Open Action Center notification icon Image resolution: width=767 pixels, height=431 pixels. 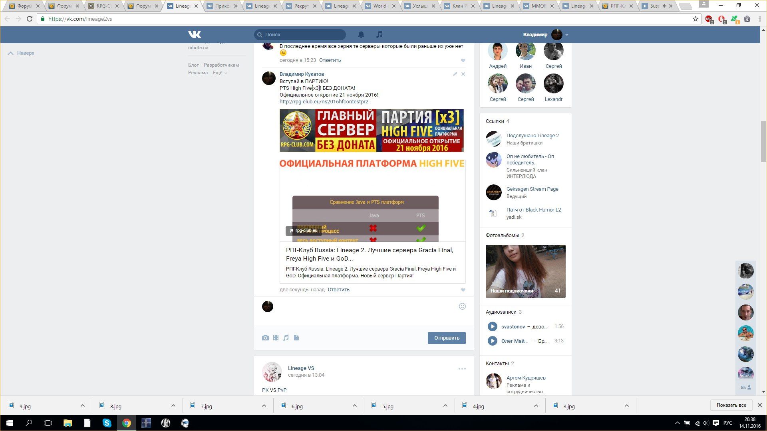[x=716, y=423]
